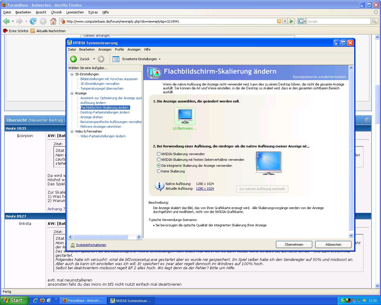Open NVIDIA Hilfe menu
The width and height of the screenshot is (381, 305).
tap(147, 49)
